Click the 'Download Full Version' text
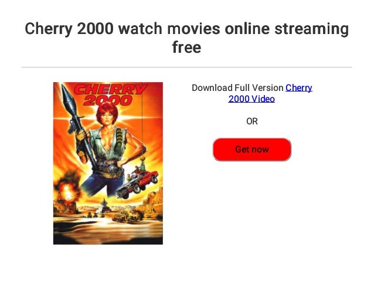374x281 pixels. [237, 88]
